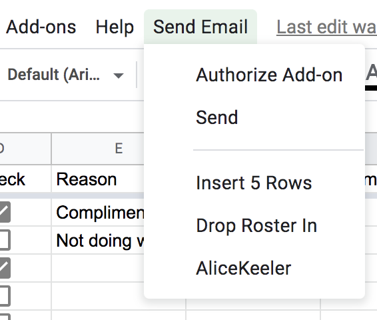
Task: Collapse the Send Email menu
Action: pos(200,27)
